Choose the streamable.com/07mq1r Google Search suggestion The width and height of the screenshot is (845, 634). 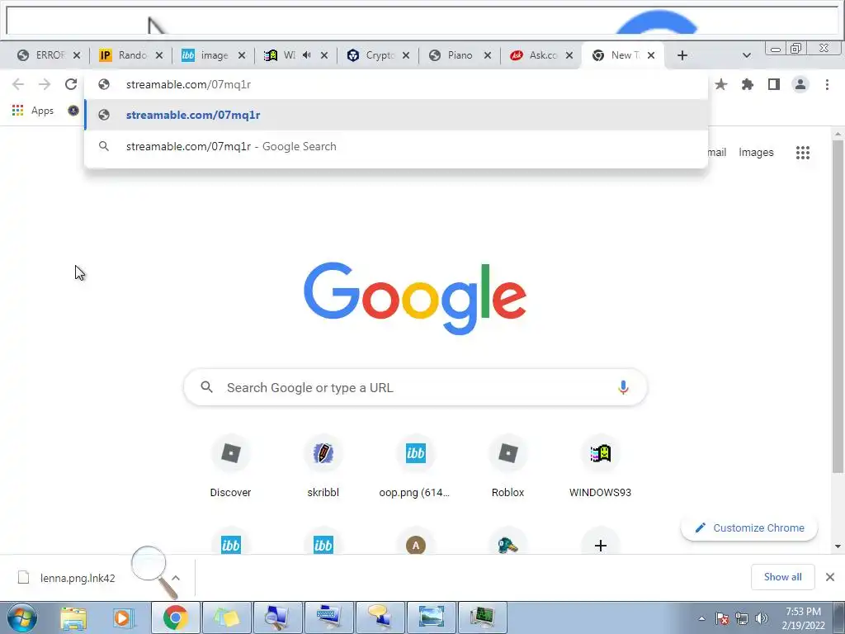(396, 146)
